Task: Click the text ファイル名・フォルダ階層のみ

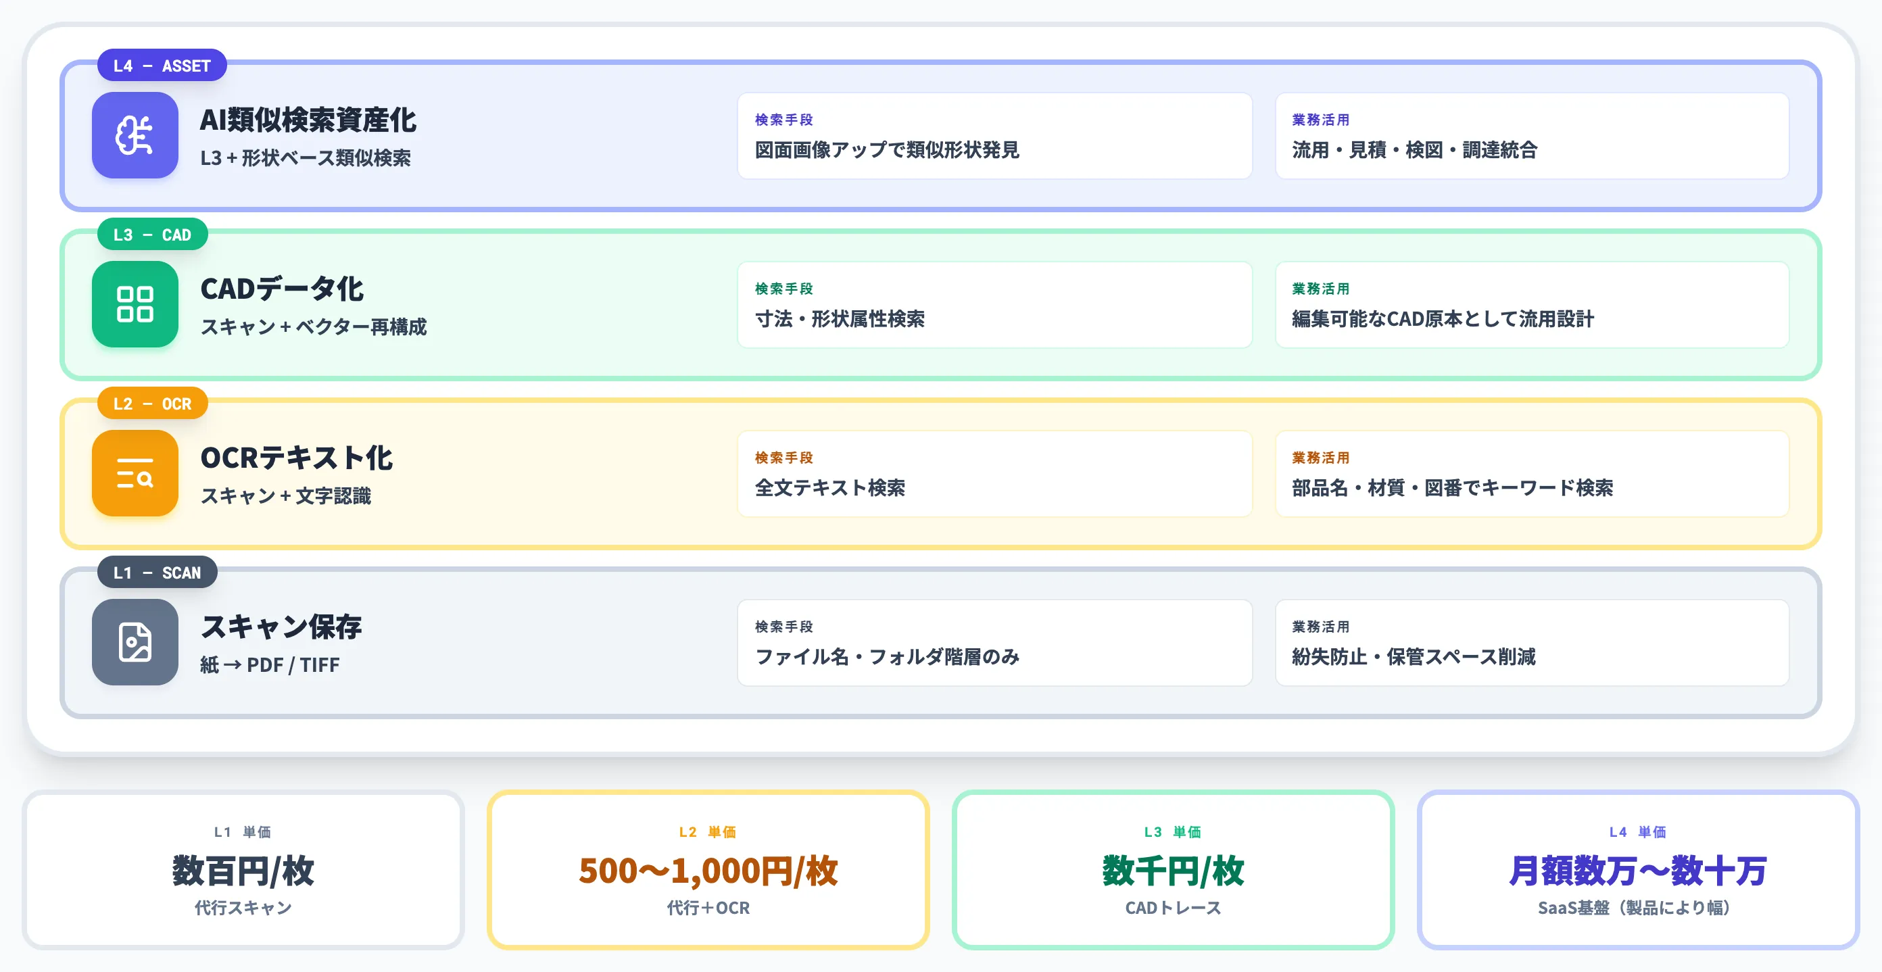Action: click(x=887, y=656)
